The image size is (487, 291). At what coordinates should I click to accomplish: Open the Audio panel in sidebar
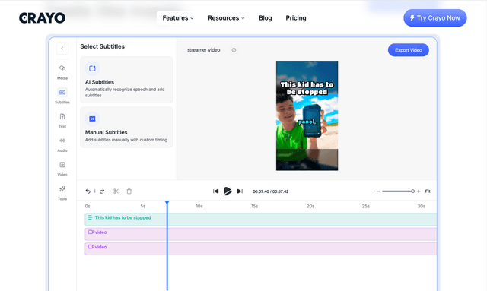pyautogui.click(x=62, y=144)
